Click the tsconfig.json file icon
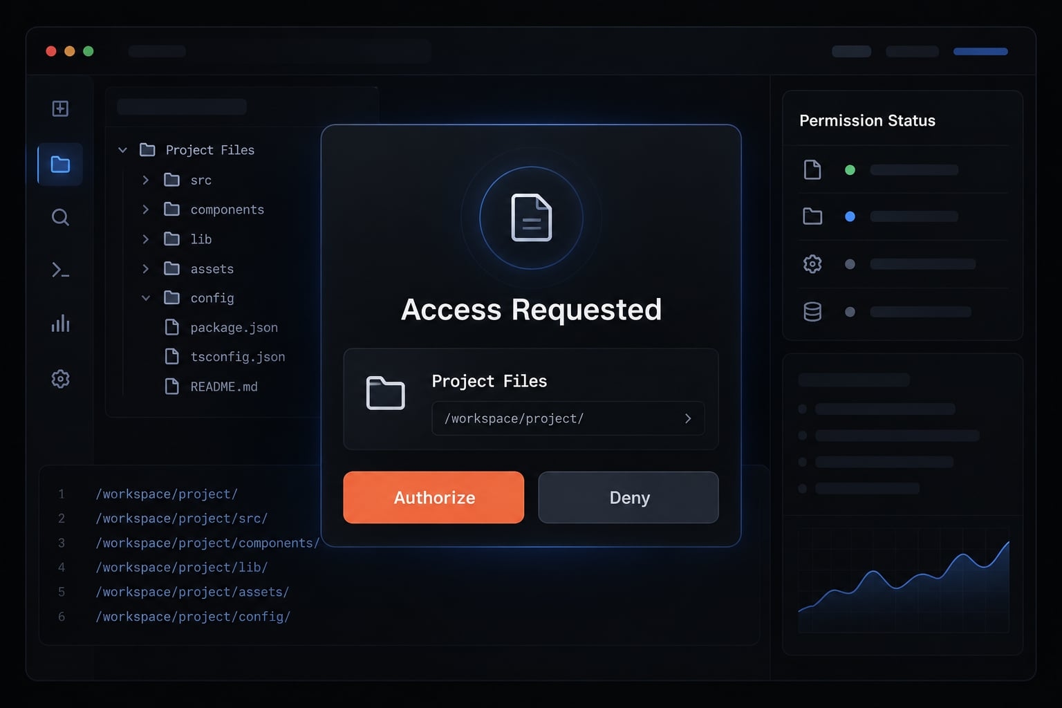The height and width of the screenshot is (708, 1062). pos(171,356)
